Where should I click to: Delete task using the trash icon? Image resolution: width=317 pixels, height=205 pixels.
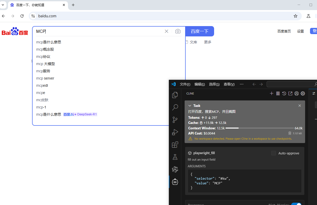(x=290, y=133)
